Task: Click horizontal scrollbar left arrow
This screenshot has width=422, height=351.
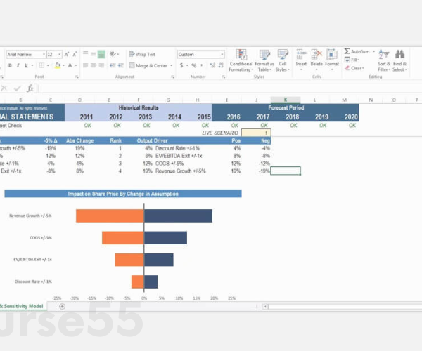Action: [265, 306]
